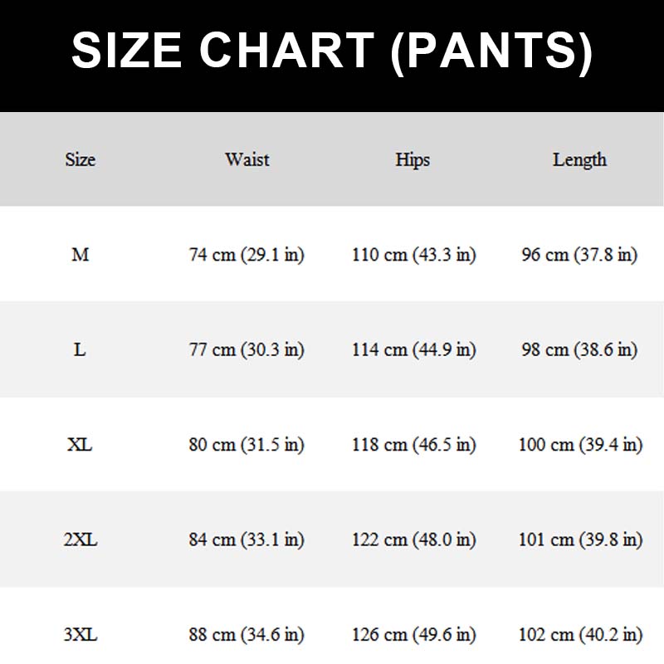Click the 96 cm (37.8 in) length value
Image resolution: width=664 pixels, height=664 pixels.
pyautogui.click(x=579, y=255)
